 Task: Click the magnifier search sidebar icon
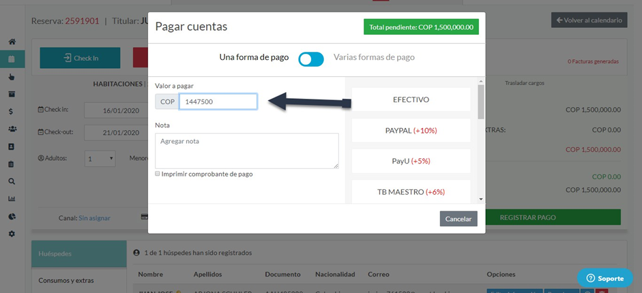(12, 181)
